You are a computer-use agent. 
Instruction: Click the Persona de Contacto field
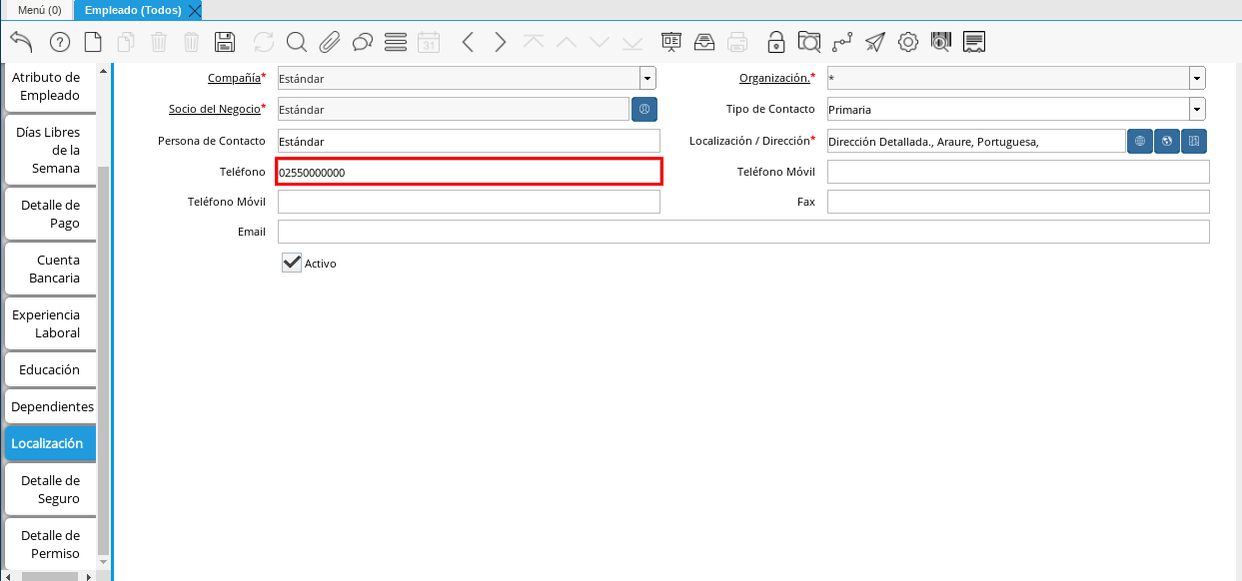click(469, 141)
